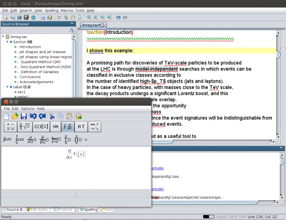The height and width of the screenshot is (220, 286).
Task: Click the New file icon in rtext toolbar
Action: click(6, 18)
